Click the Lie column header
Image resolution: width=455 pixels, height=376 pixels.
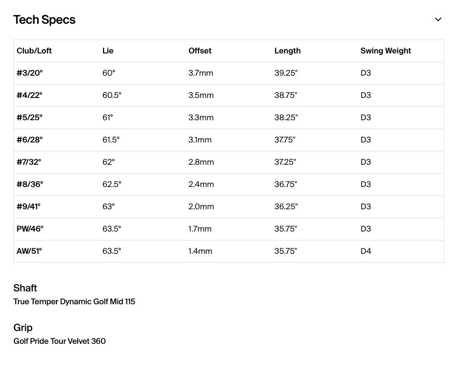108,51
